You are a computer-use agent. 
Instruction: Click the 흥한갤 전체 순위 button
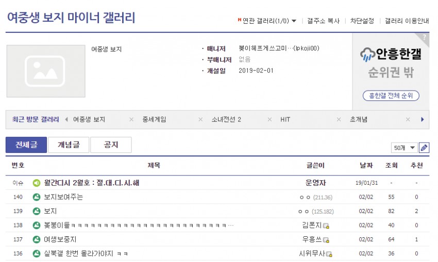pyautogui.click(x=391, y=96)
